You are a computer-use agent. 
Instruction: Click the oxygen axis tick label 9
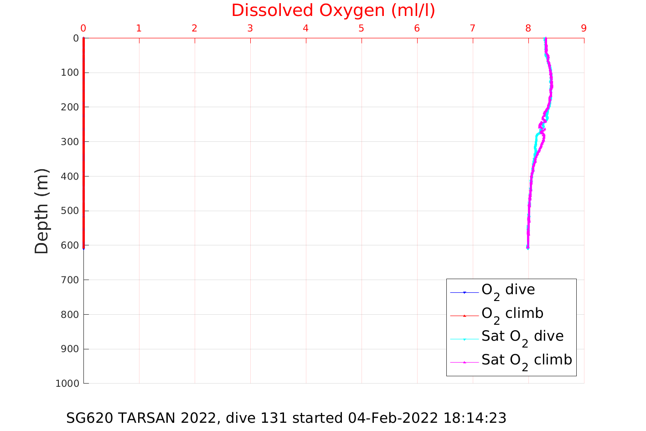pos(584,28)
